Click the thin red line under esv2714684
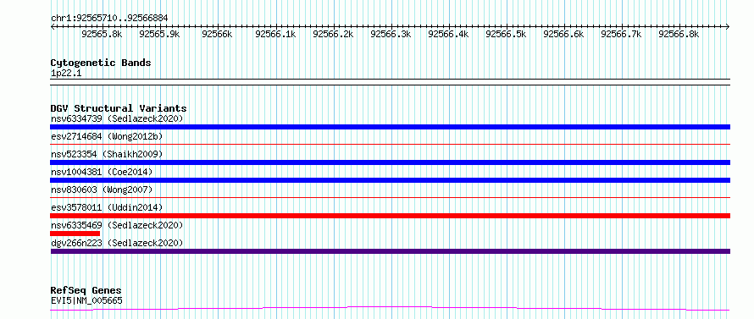Viewport: 754px width, 319px height. pos(390,144)
